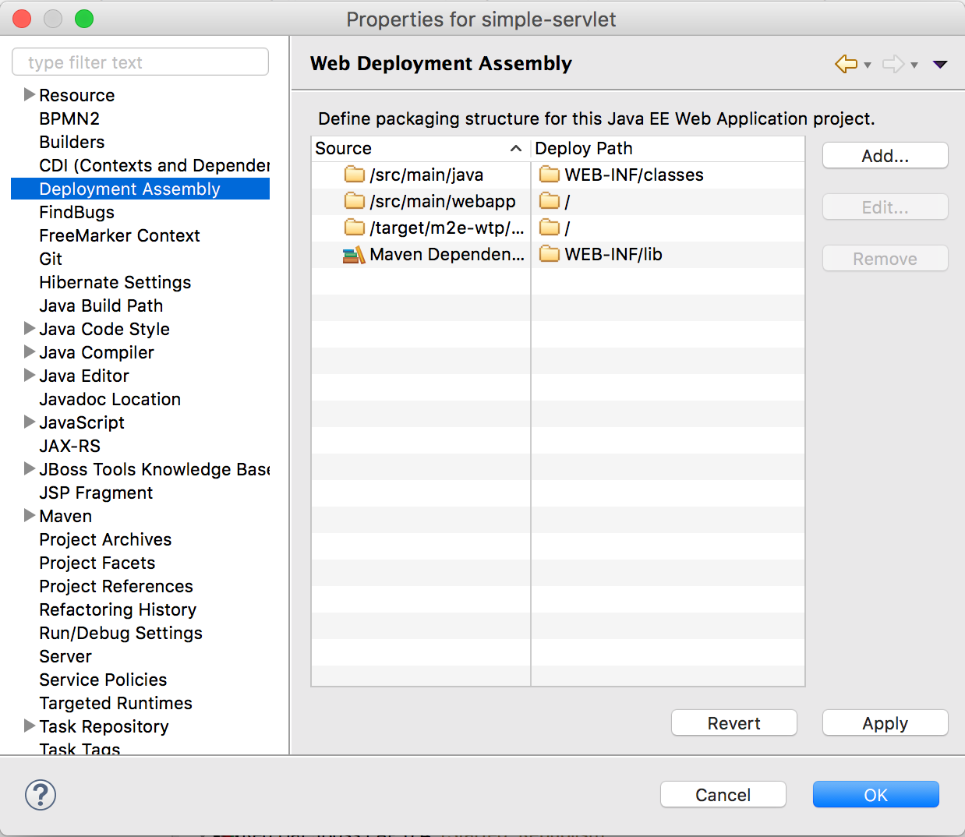Open the forward history dropdown arrow
The width and height of the screenshot is (965, 837).
click(x=914, y=65)
